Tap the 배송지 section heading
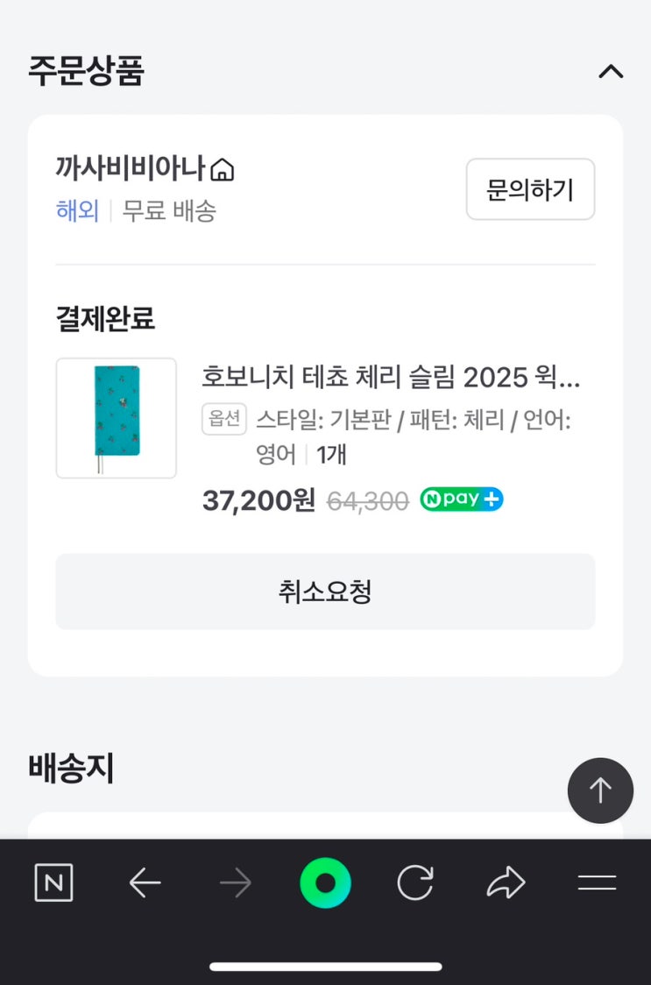651x985 pixels. coord(71,768)
